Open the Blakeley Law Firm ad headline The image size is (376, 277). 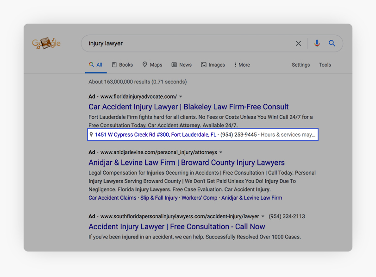pyautogui.click(x=188, y=107)
